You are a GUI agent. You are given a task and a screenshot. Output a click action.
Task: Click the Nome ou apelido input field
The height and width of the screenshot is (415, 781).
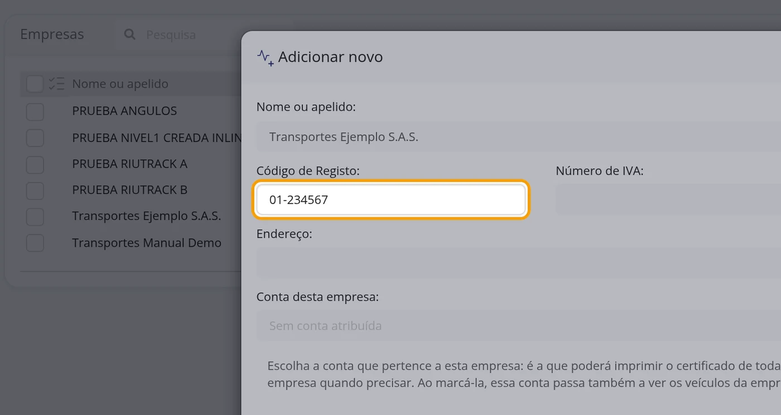click(x=519, y=136)
